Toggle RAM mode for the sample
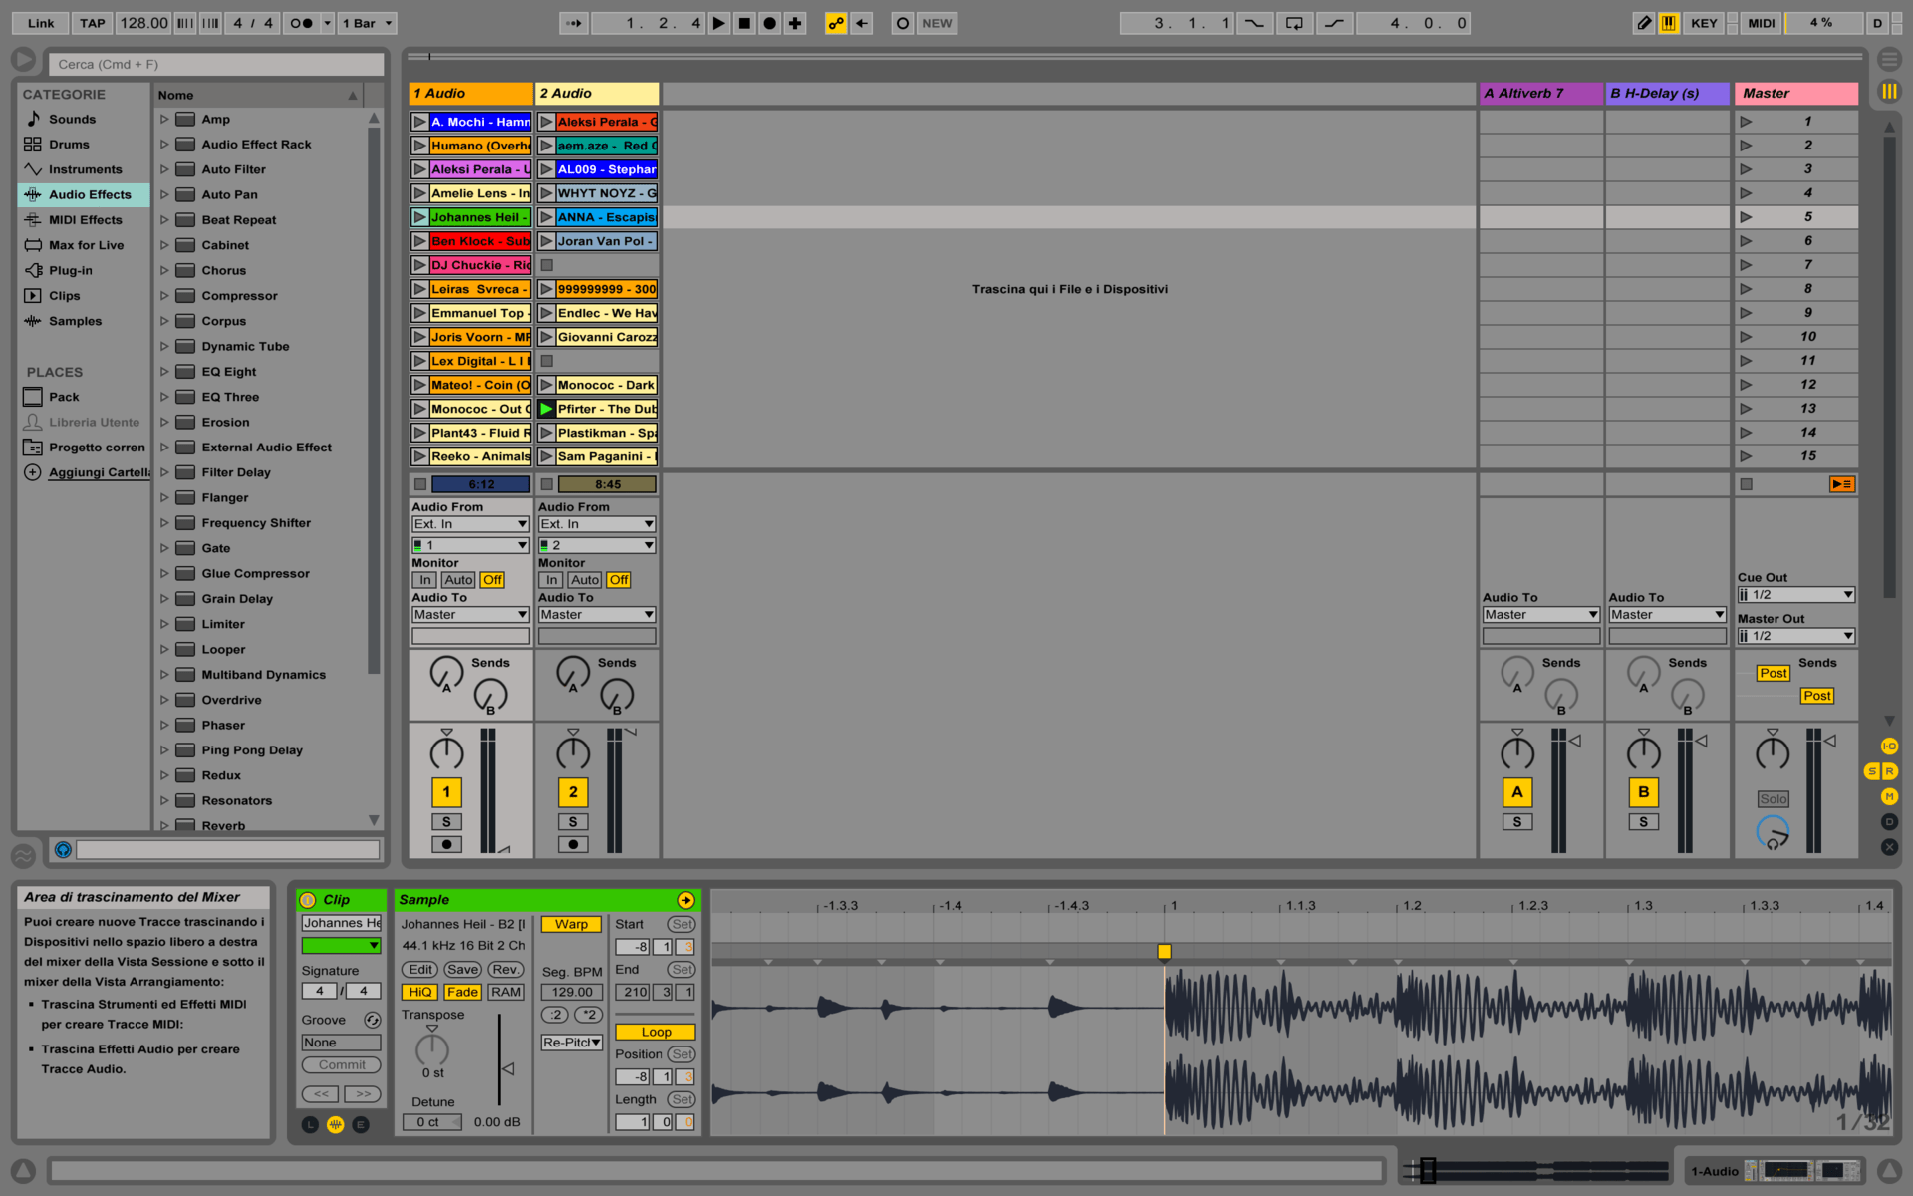1913x1196 pixels. point(506,992)
